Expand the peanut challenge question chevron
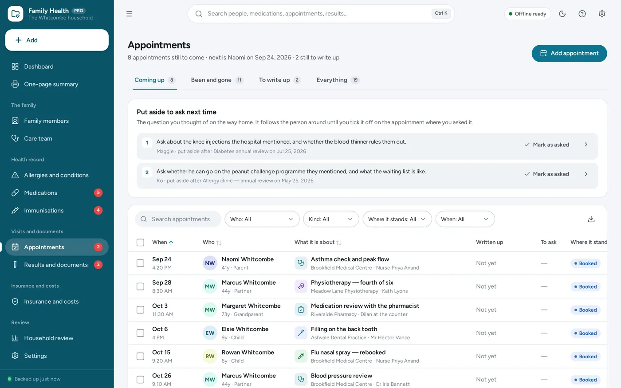621x388 pixels. tap(586, 174)
